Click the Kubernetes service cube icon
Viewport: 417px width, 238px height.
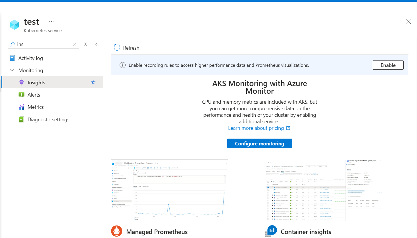coord(14,25)
